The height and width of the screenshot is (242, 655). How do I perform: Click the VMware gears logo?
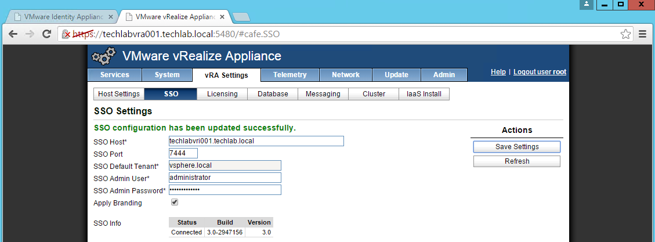pos(104,56)
